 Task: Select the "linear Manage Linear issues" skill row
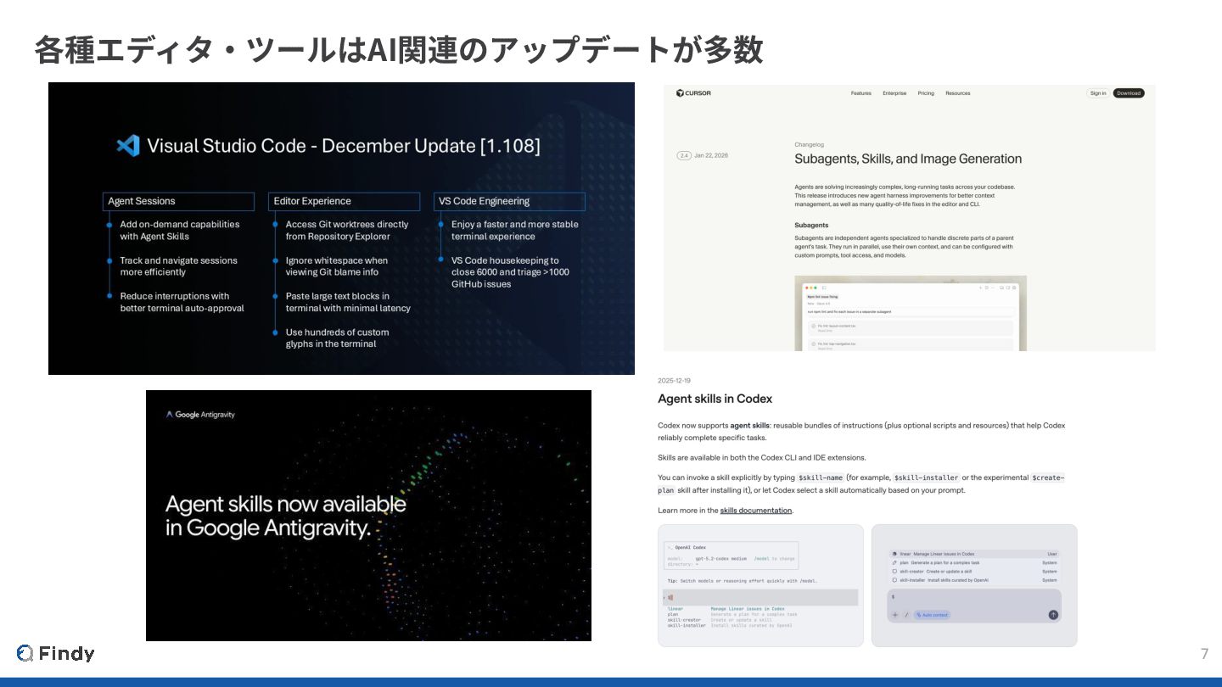[974, 554]
